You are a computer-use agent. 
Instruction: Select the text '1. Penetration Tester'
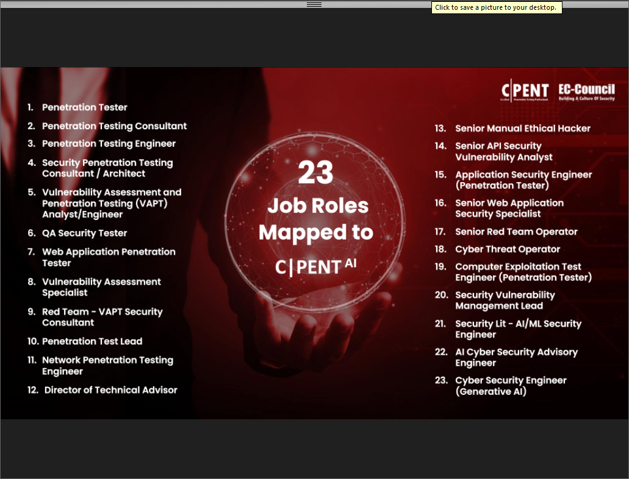coord(77,107)
